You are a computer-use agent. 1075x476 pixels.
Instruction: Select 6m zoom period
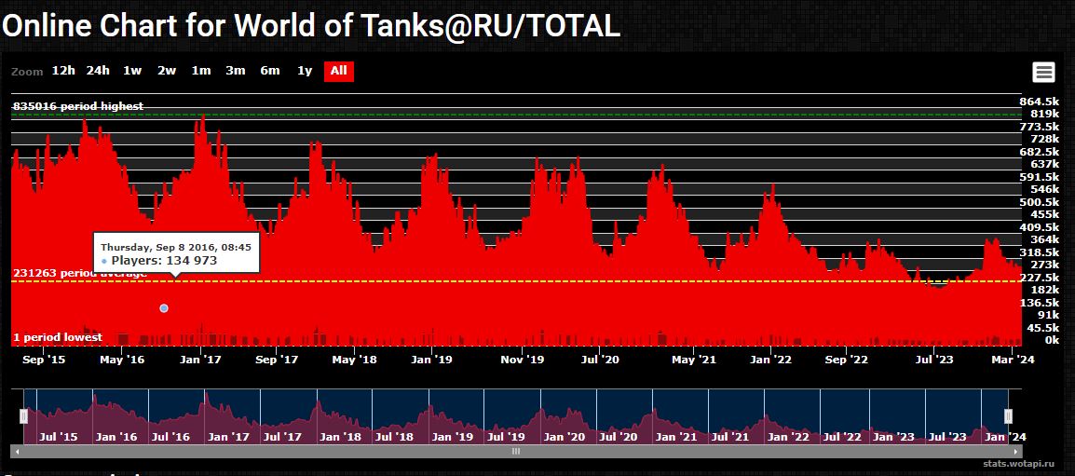point(270,71)
